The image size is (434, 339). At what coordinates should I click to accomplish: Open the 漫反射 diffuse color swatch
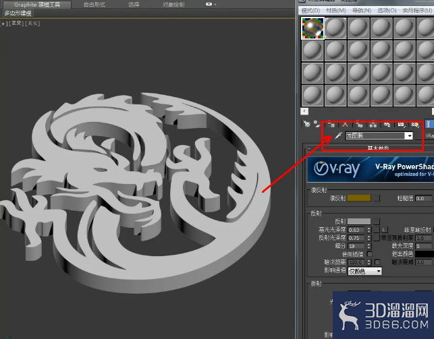pos(359,198)
